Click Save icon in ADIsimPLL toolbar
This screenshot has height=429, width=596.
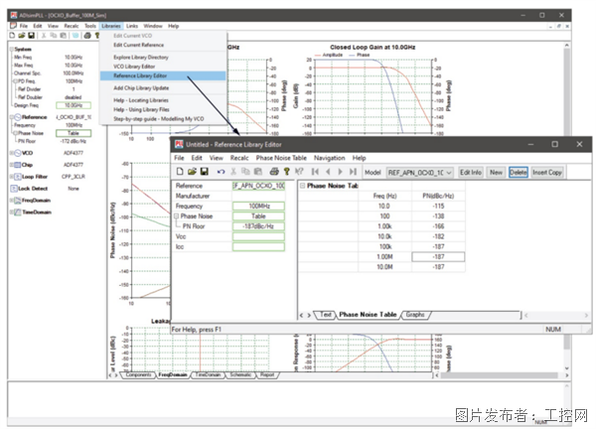click(x=32, y=36)
